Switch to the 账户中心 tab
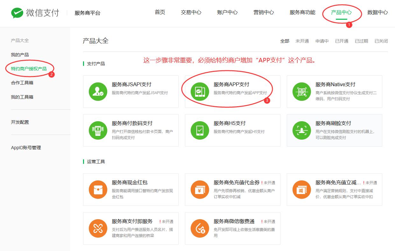 tap(227, 12)
